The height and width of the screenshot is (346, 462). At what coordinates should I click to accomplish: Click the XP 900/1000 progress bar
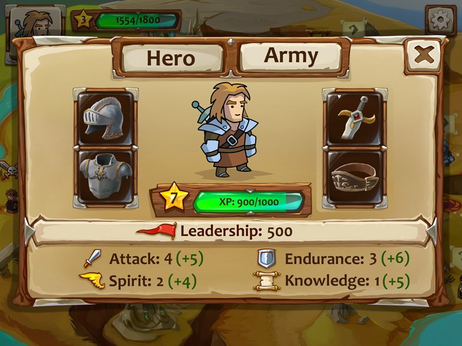click(248, 202)
